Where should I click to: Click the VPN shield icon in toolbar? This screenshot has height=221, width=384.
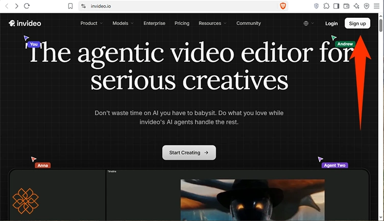coord(316,6)
